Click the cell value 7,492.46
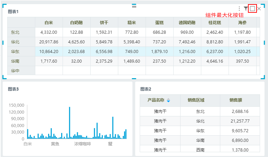 pos(187,42)
